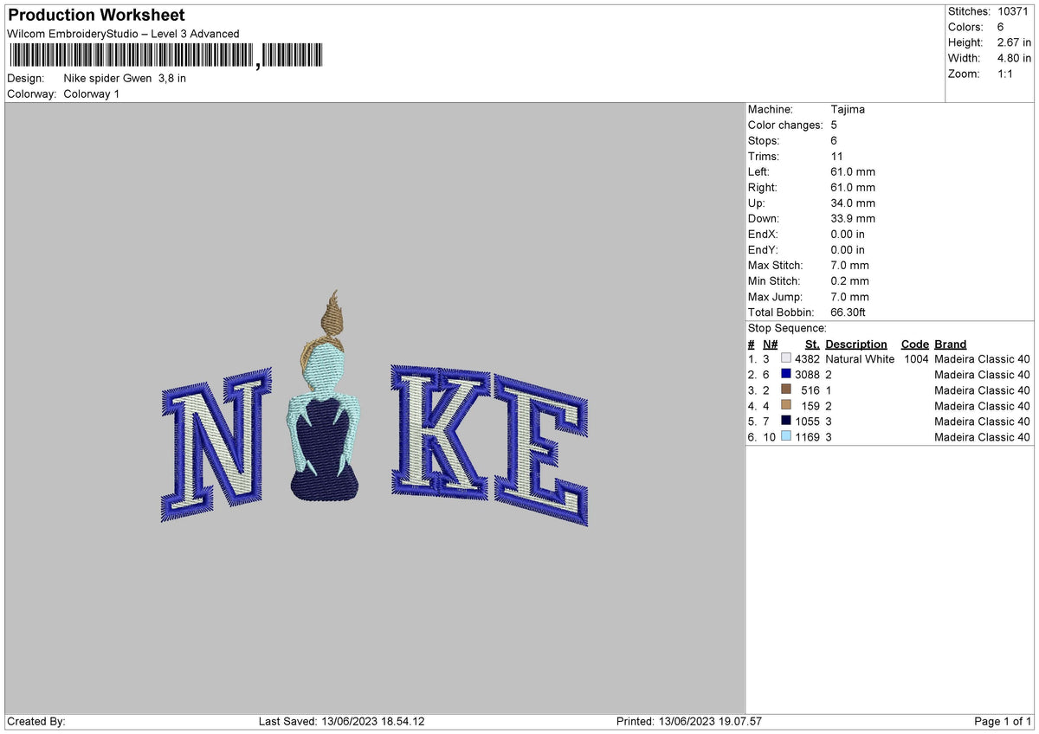Click stitch count 3088 in stop 2

(807, 374)
